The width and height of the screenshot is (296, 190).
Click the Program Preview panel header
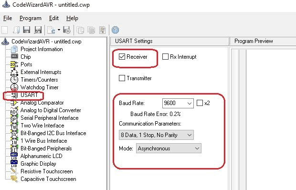263,41
